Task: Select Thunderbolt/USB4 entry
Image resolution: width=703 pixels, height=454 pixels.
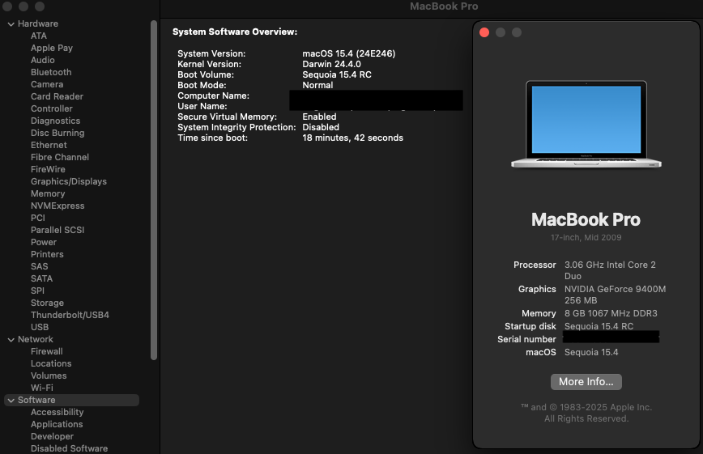Action: 70,315
